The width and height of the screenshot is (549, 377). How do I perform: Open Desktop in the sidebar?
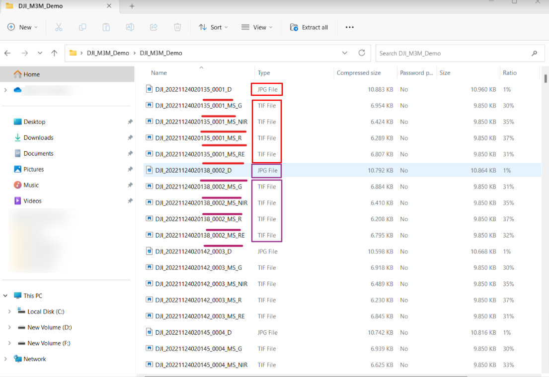34,122
